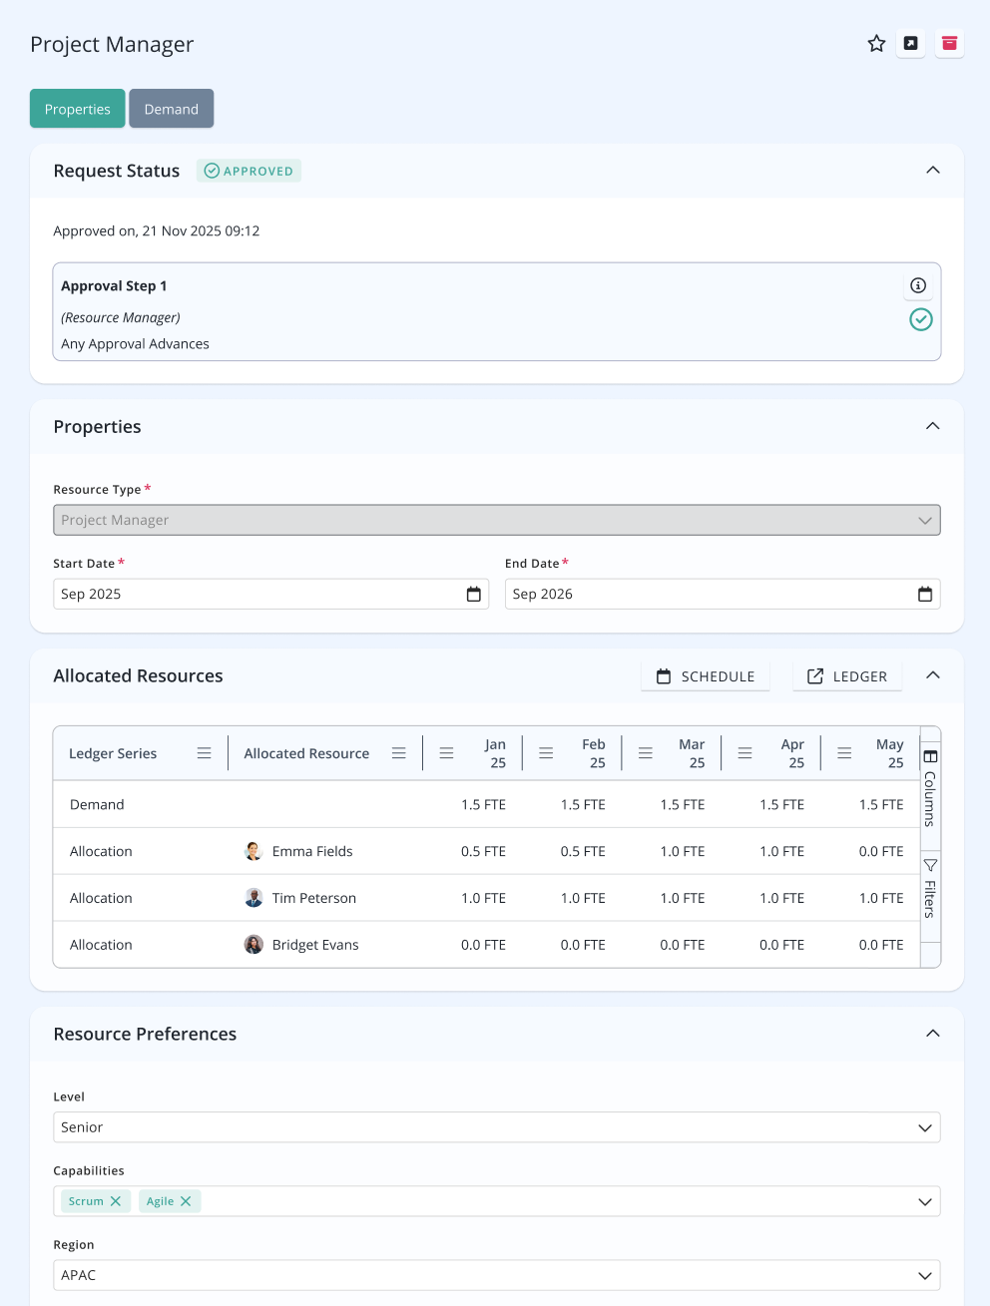Switch to the Demand tab

[172, 109]
